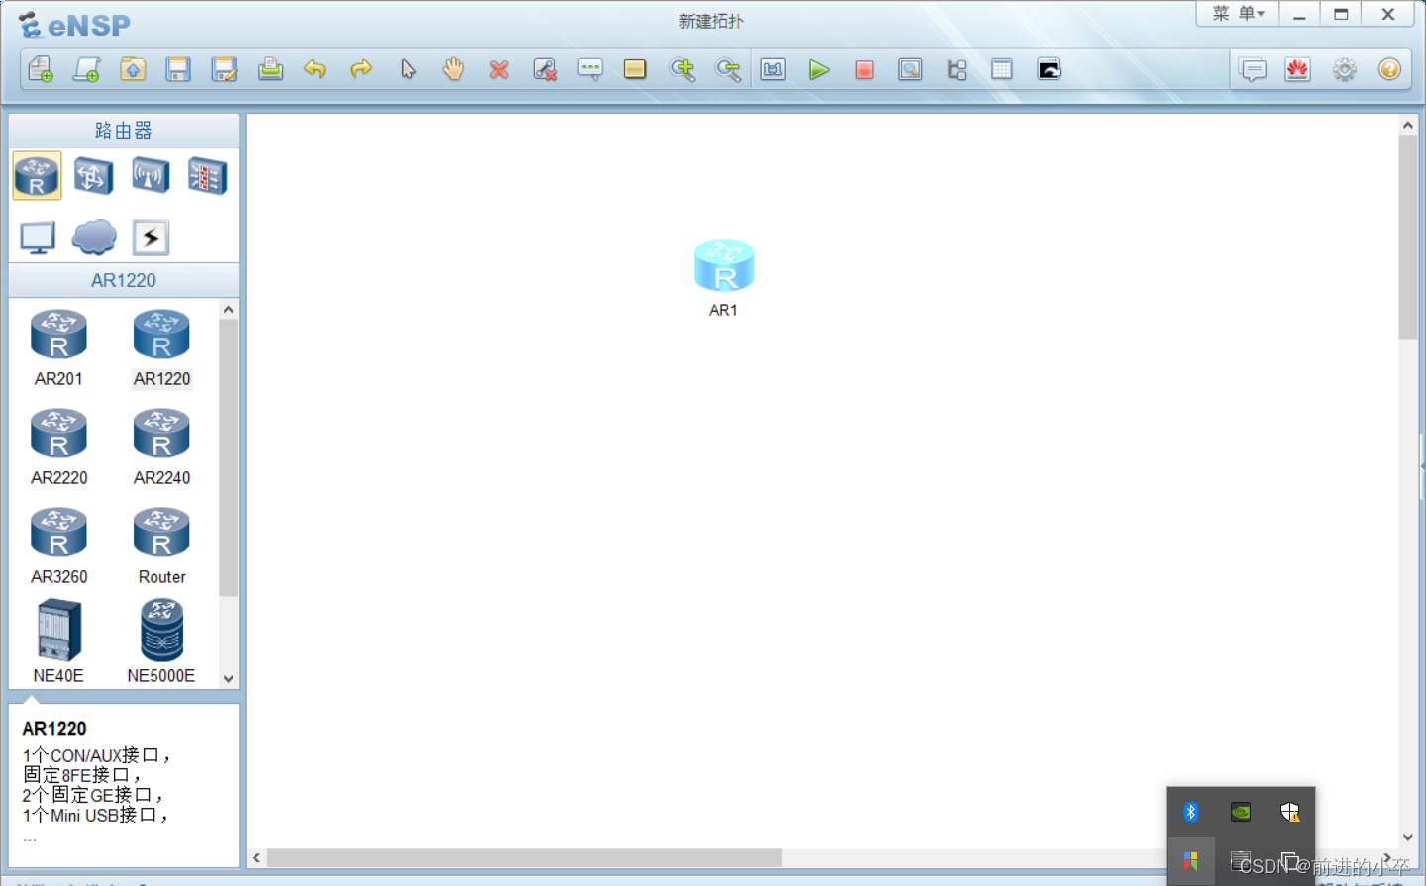
Task: Reset canvas zoom to 1:1
Action: pyautogui.click(x=773, y=69)
